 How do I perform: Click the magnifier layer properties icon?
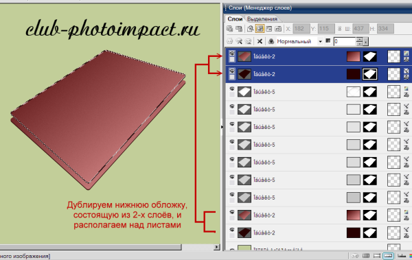click(250, 28)
